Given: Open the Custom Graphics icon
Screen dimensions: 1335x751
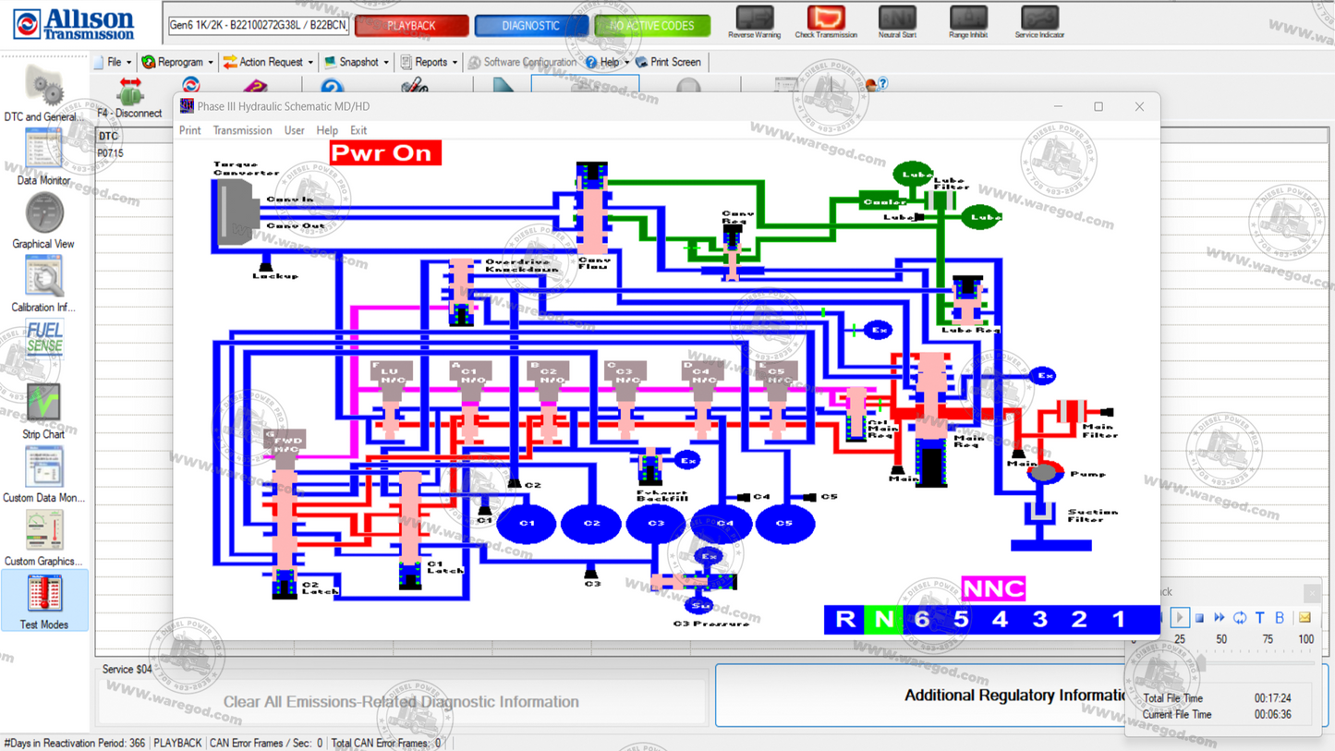Looking at the screenshot, I should click(43, 530).
